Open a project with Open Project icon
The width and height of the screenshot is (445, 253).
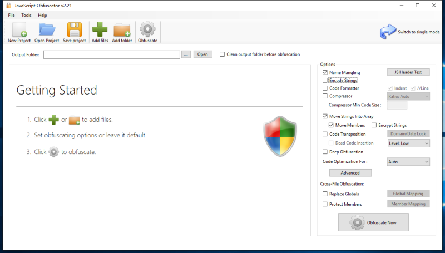click(x=47, y=30)
